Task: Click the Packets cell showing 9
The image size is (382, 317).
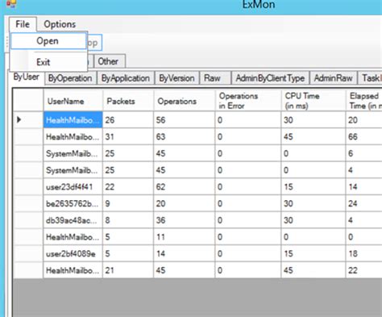Action: (x=128, y=203)
